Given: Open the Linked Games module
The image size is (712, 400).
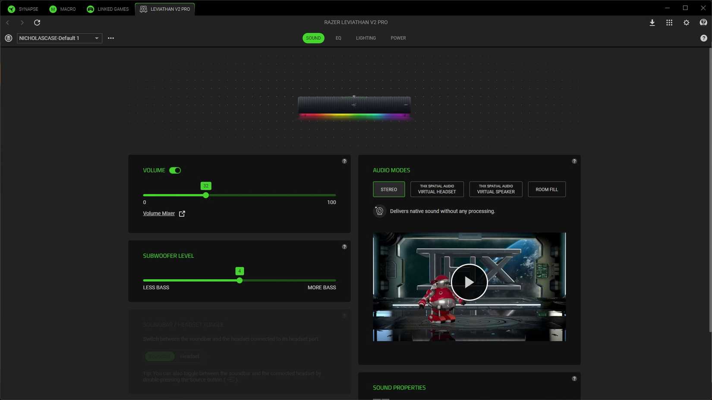Looking at the screenshot, I should coord(107,9).
